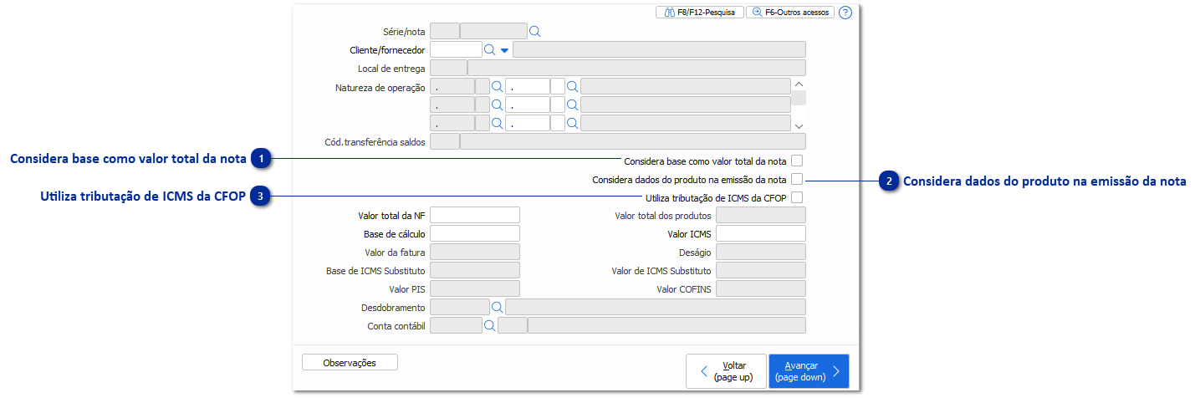The width and height of the screenshot is (1200, 398).
Task: Open the Cliente/fornecedor lookup magnifier
Action: coord(490,50)
